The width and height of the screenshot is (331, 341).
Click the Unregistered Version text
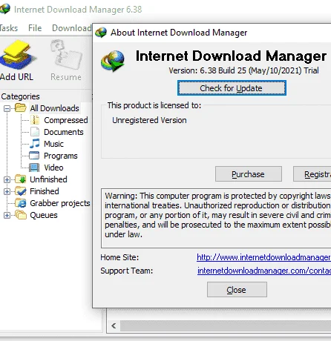[x=149, y=120]
